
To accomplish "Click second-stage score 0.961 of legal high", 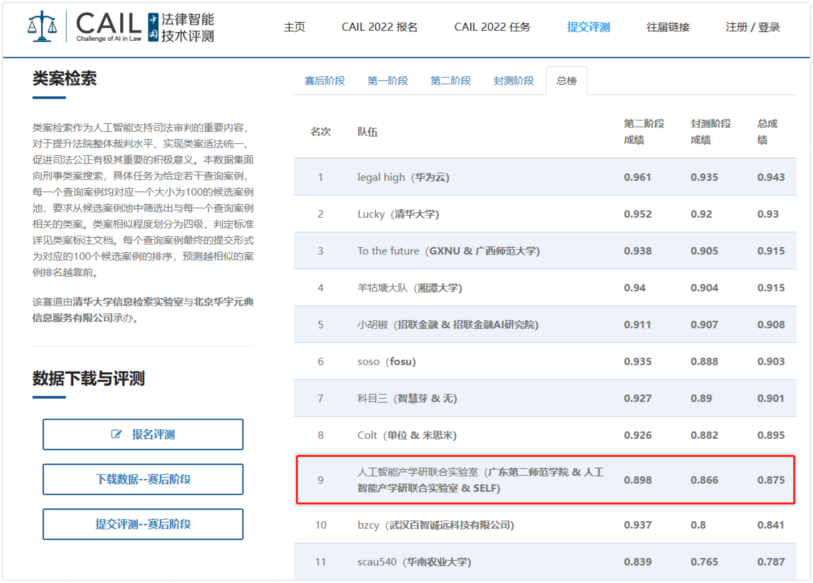I will (638, 177).
